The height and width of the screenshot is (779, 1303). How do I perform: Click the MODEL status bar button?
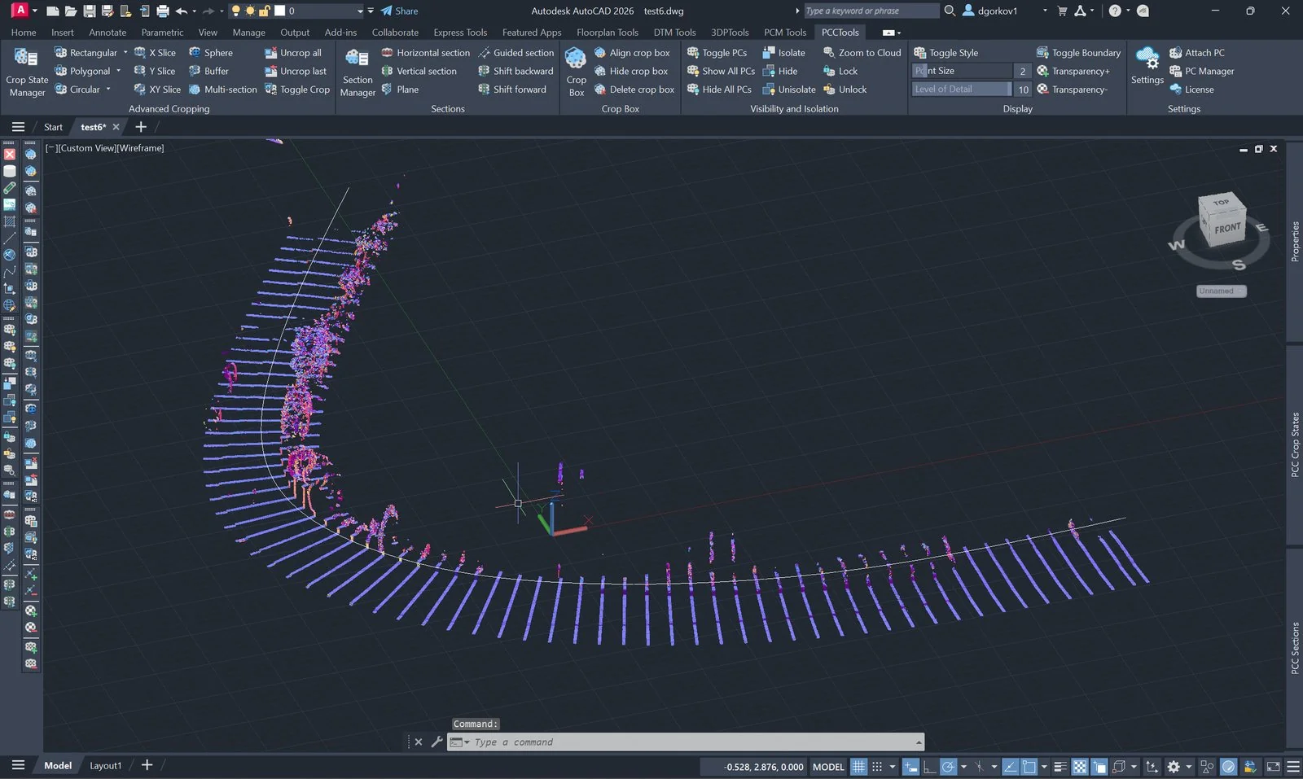click(828, 767)
